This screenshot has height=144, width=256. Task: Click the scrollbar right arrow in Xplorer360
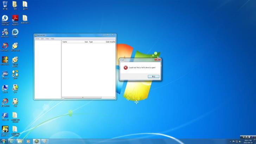point(114,98)
